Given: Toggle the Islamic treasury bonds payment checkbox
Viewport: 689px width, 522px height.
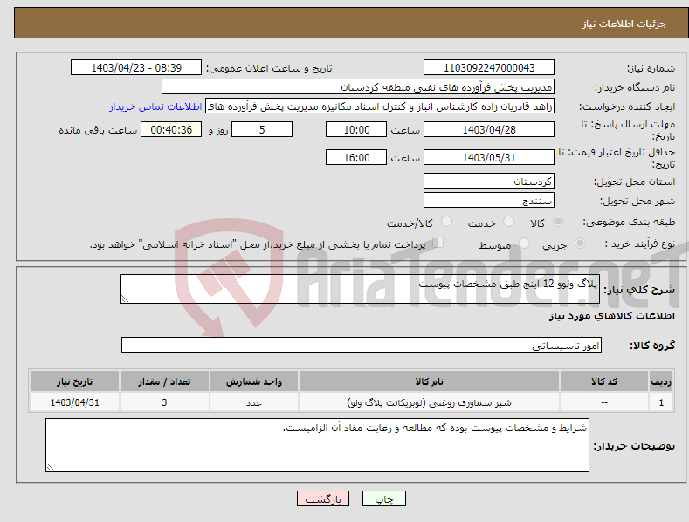Looking at the screenshot, I should 438,243.
